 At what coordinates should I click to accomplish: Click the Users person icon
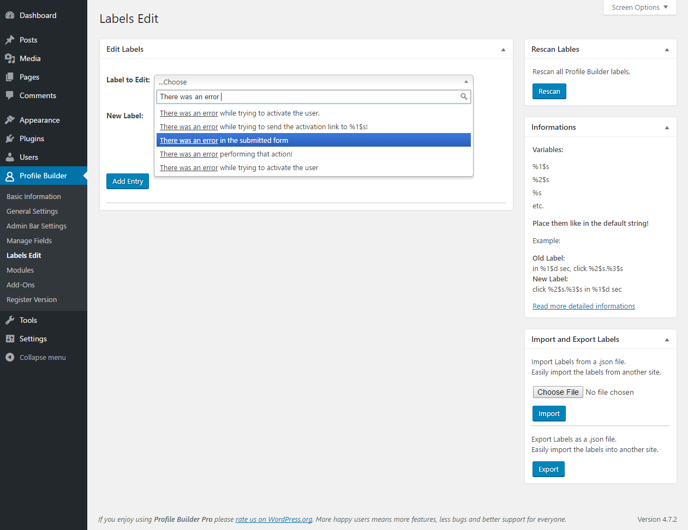click(10, 157)
